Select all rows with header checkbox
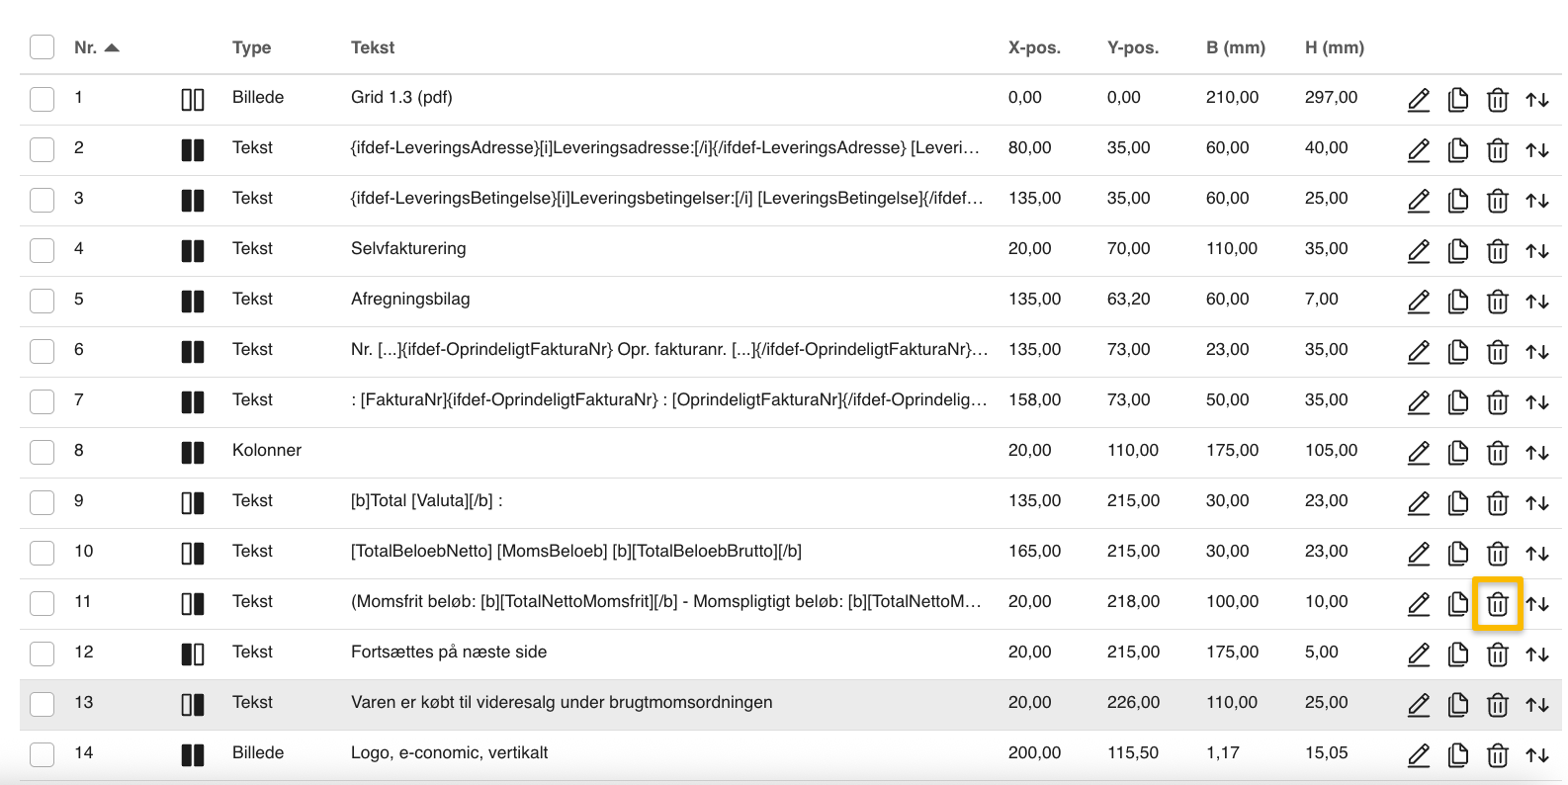Viewport: 1568px width, 785px height. [x=42, y=47]
